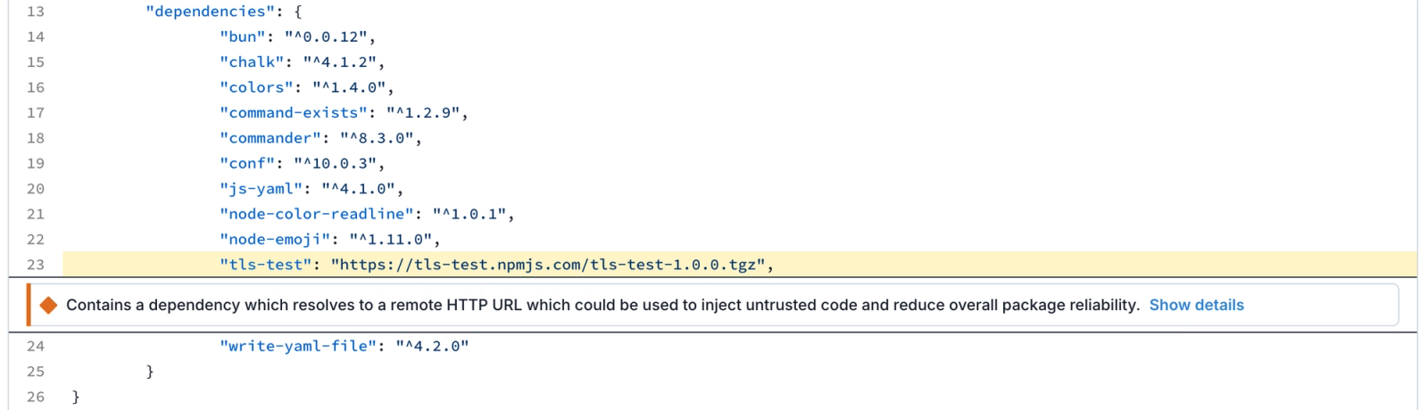This screenshot has height=410, width=1428.
Task: Click the "node-color-readline" key
Action: 317,214
